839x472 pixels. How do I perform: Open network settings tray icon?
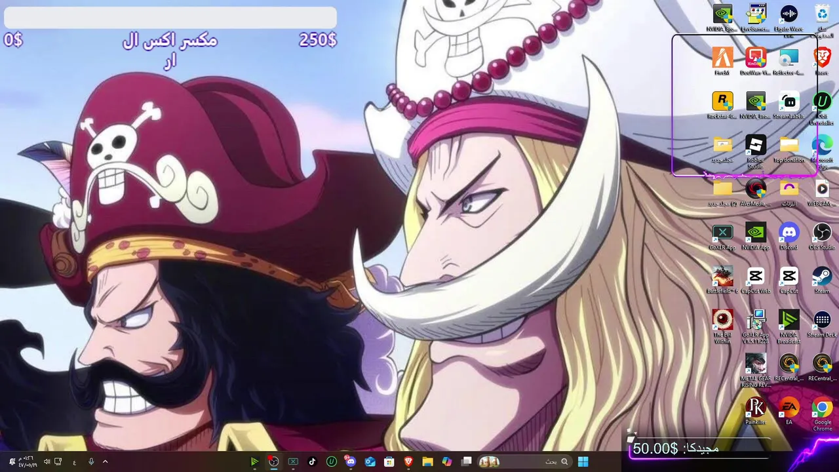click(x=58, y=462)
